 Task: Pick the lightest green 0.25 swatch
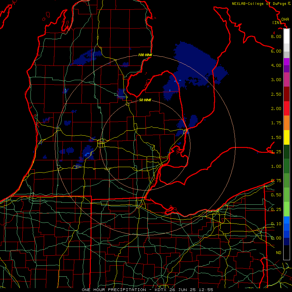point(286,209)
